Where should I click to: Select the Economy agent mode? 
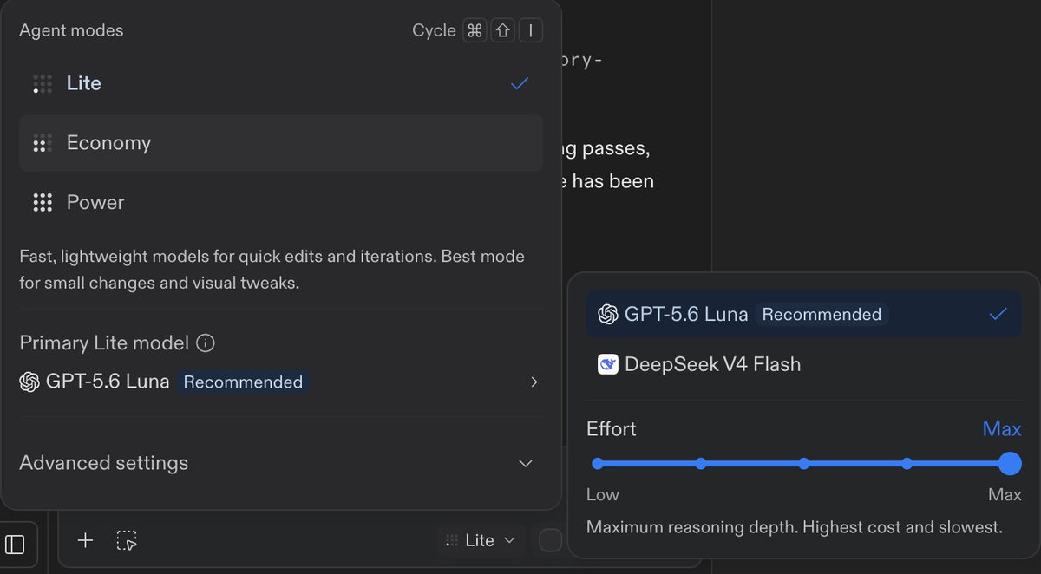[x=281, y=143]
